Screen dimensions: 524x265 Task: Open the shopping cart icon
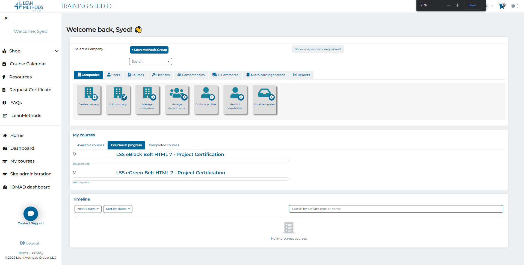(502, 6)
